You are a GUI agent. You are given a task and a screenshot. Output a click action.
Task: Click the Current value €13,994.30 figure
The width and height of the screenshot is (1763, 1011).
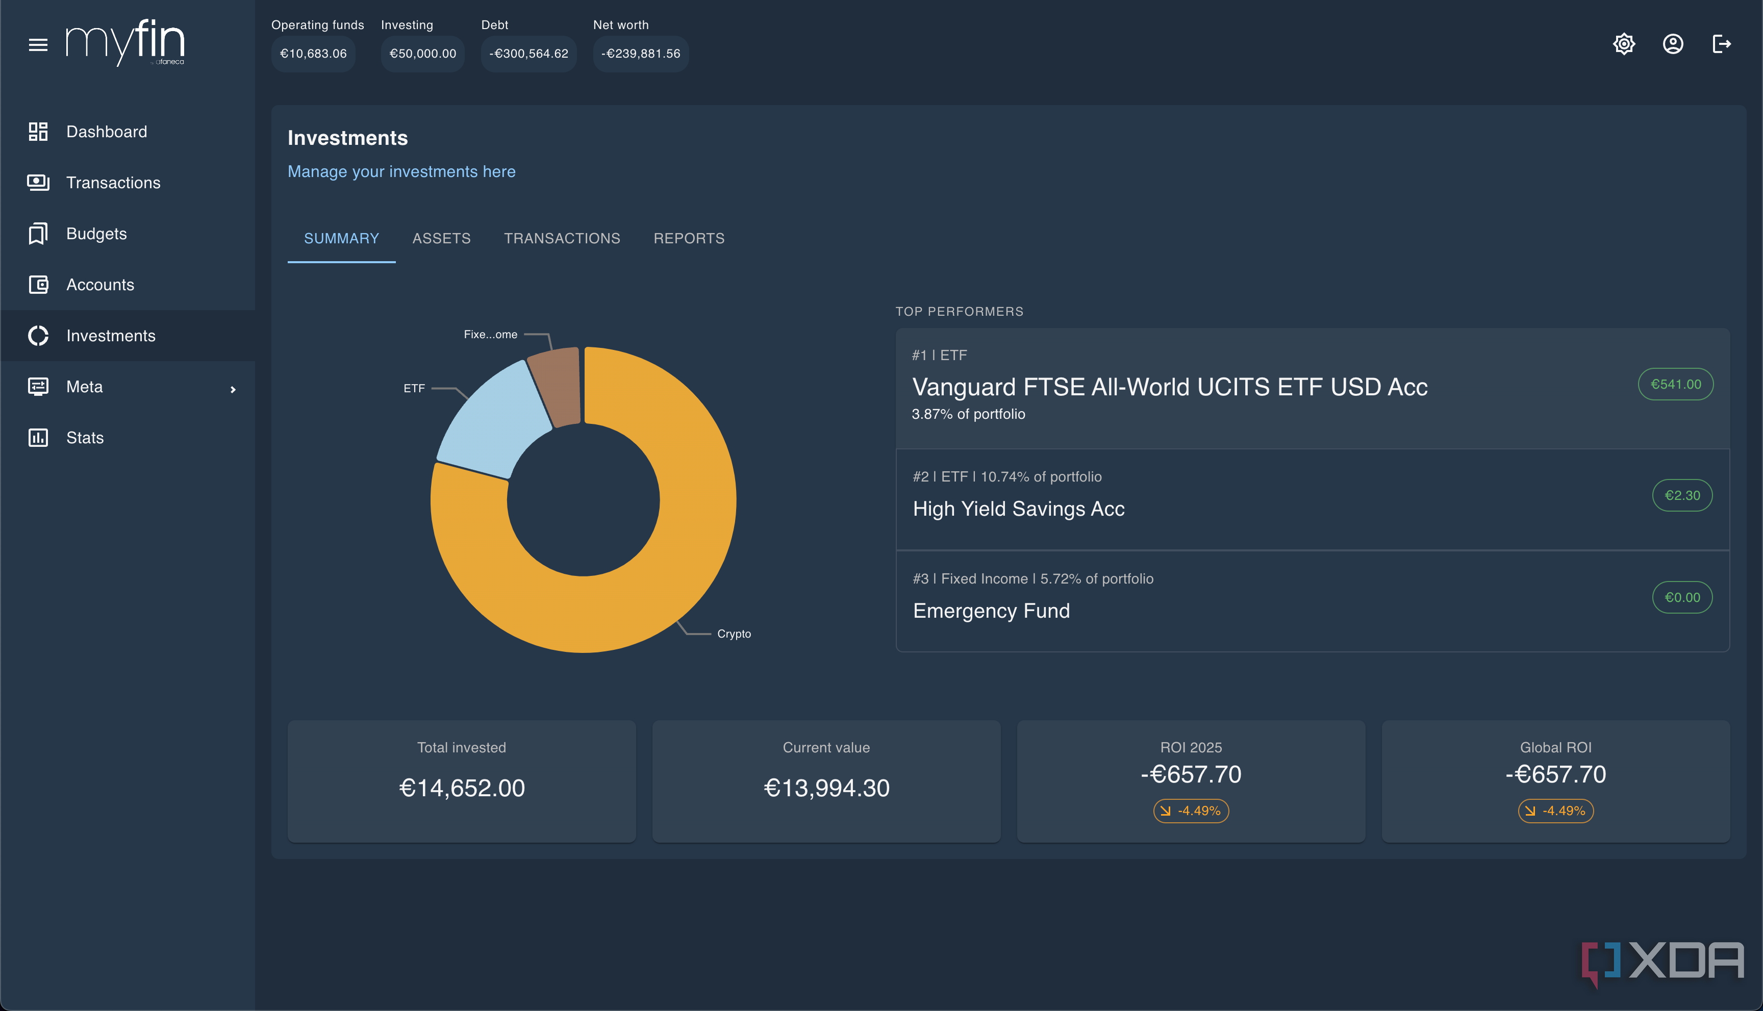click(826, 788)
